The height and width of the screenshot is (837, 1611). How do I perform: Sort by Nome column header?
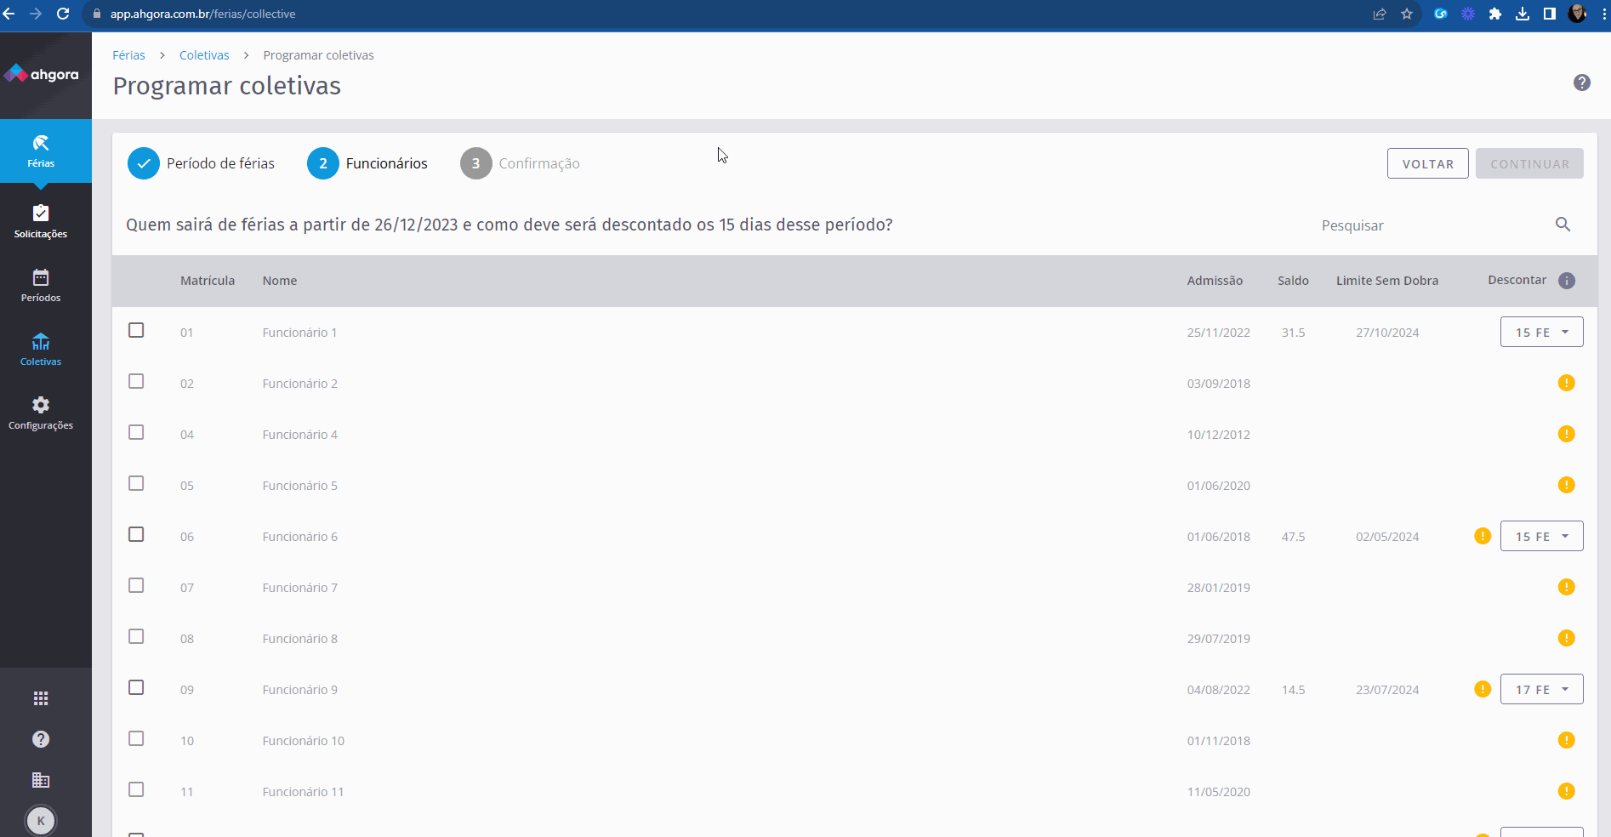pos(280,281)
